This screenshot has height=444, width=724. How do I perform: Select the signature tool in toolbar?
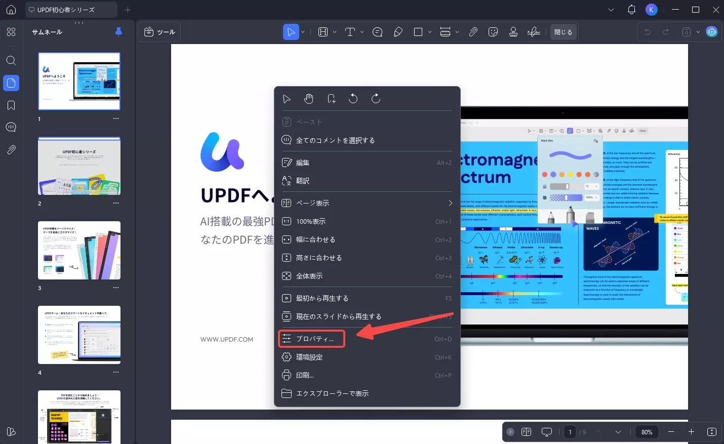(x=534, y=32)
